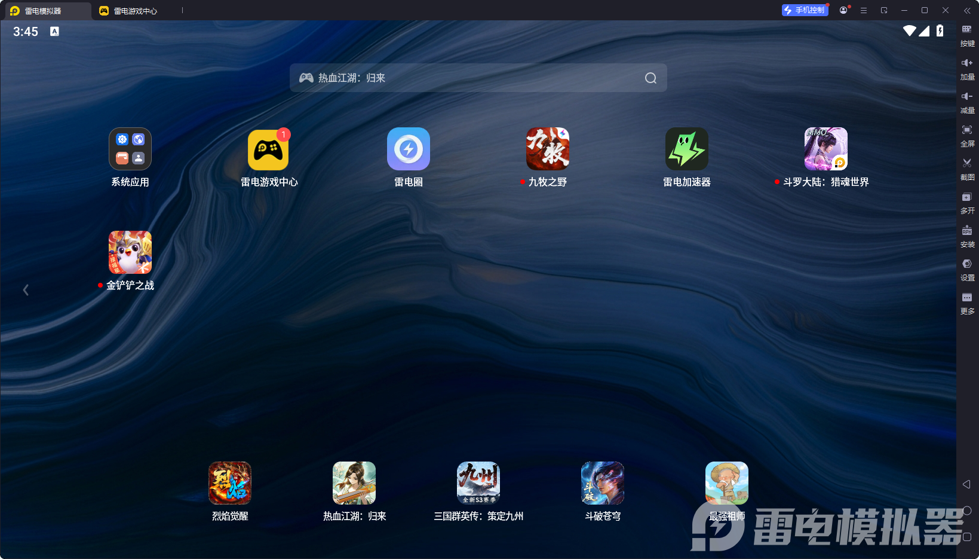Open the 按键 keyboard mapping tool
This screenshot has width=979, height=559.
point(967,36)
